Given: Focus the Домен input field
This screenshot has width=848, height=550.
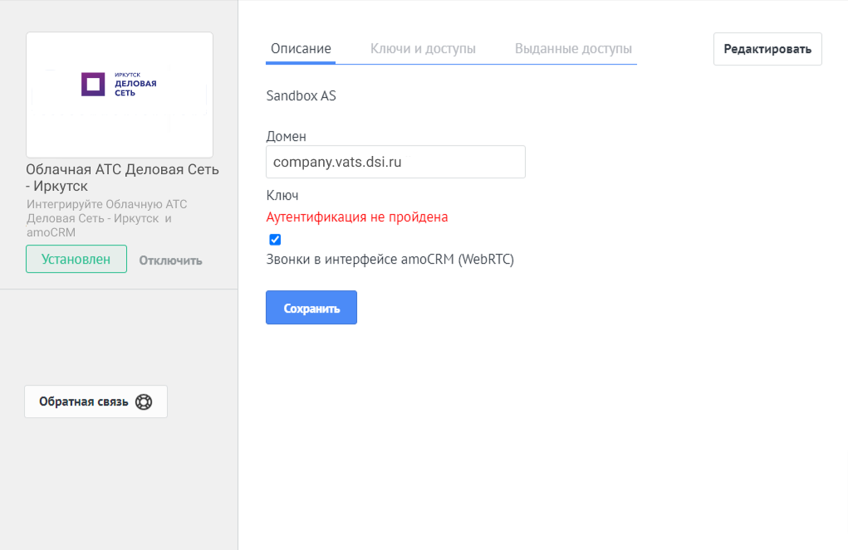Looking at the screenshot, I should [395, 162].
